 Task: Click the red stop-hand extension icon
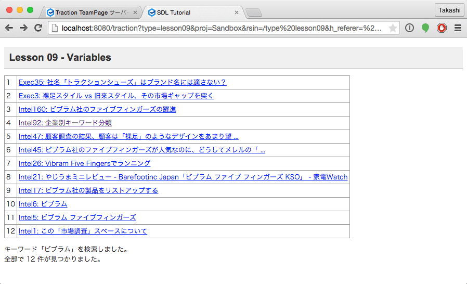tap(442, 28)
